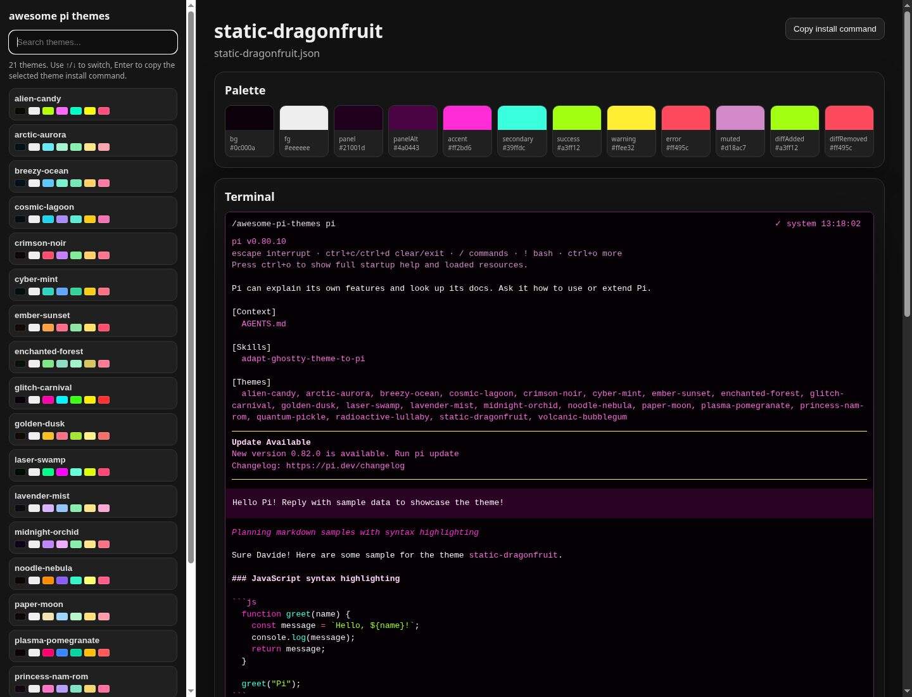Pick the midnight-orchid sidebar theme card

[x=93, y=538]
